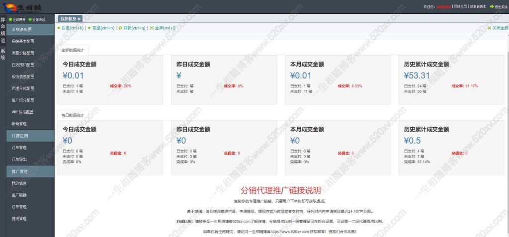Open 我的信息 in the sidebar
Viewport: 509px width, 237px height.
(19, 183)
